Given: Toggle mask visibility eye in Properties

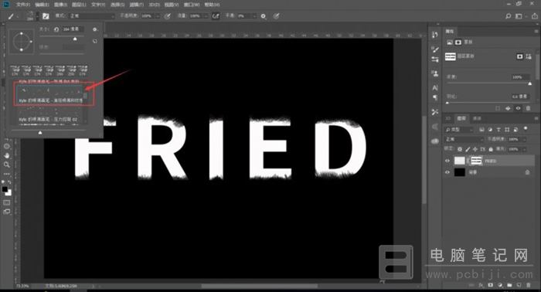Looking at the screenshot, I should pos(518,108).
